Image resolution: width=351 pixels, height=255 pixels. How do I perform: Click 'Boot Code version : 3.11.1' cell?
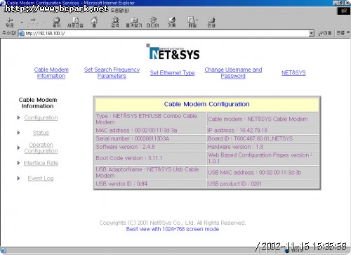click(x=151, y=158)
